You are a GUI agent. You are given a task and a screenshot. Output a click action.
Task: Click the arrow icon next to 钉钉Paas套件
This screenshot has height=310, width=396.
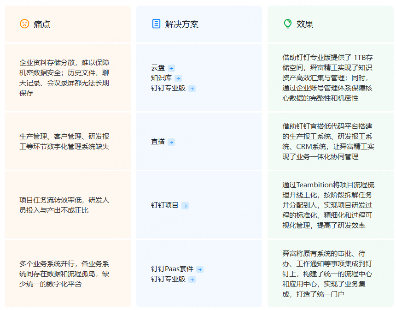(x=200, y=269)
